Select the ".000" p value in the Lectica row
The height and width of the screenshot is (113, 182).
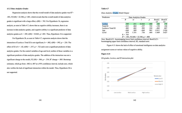(151, 24)
